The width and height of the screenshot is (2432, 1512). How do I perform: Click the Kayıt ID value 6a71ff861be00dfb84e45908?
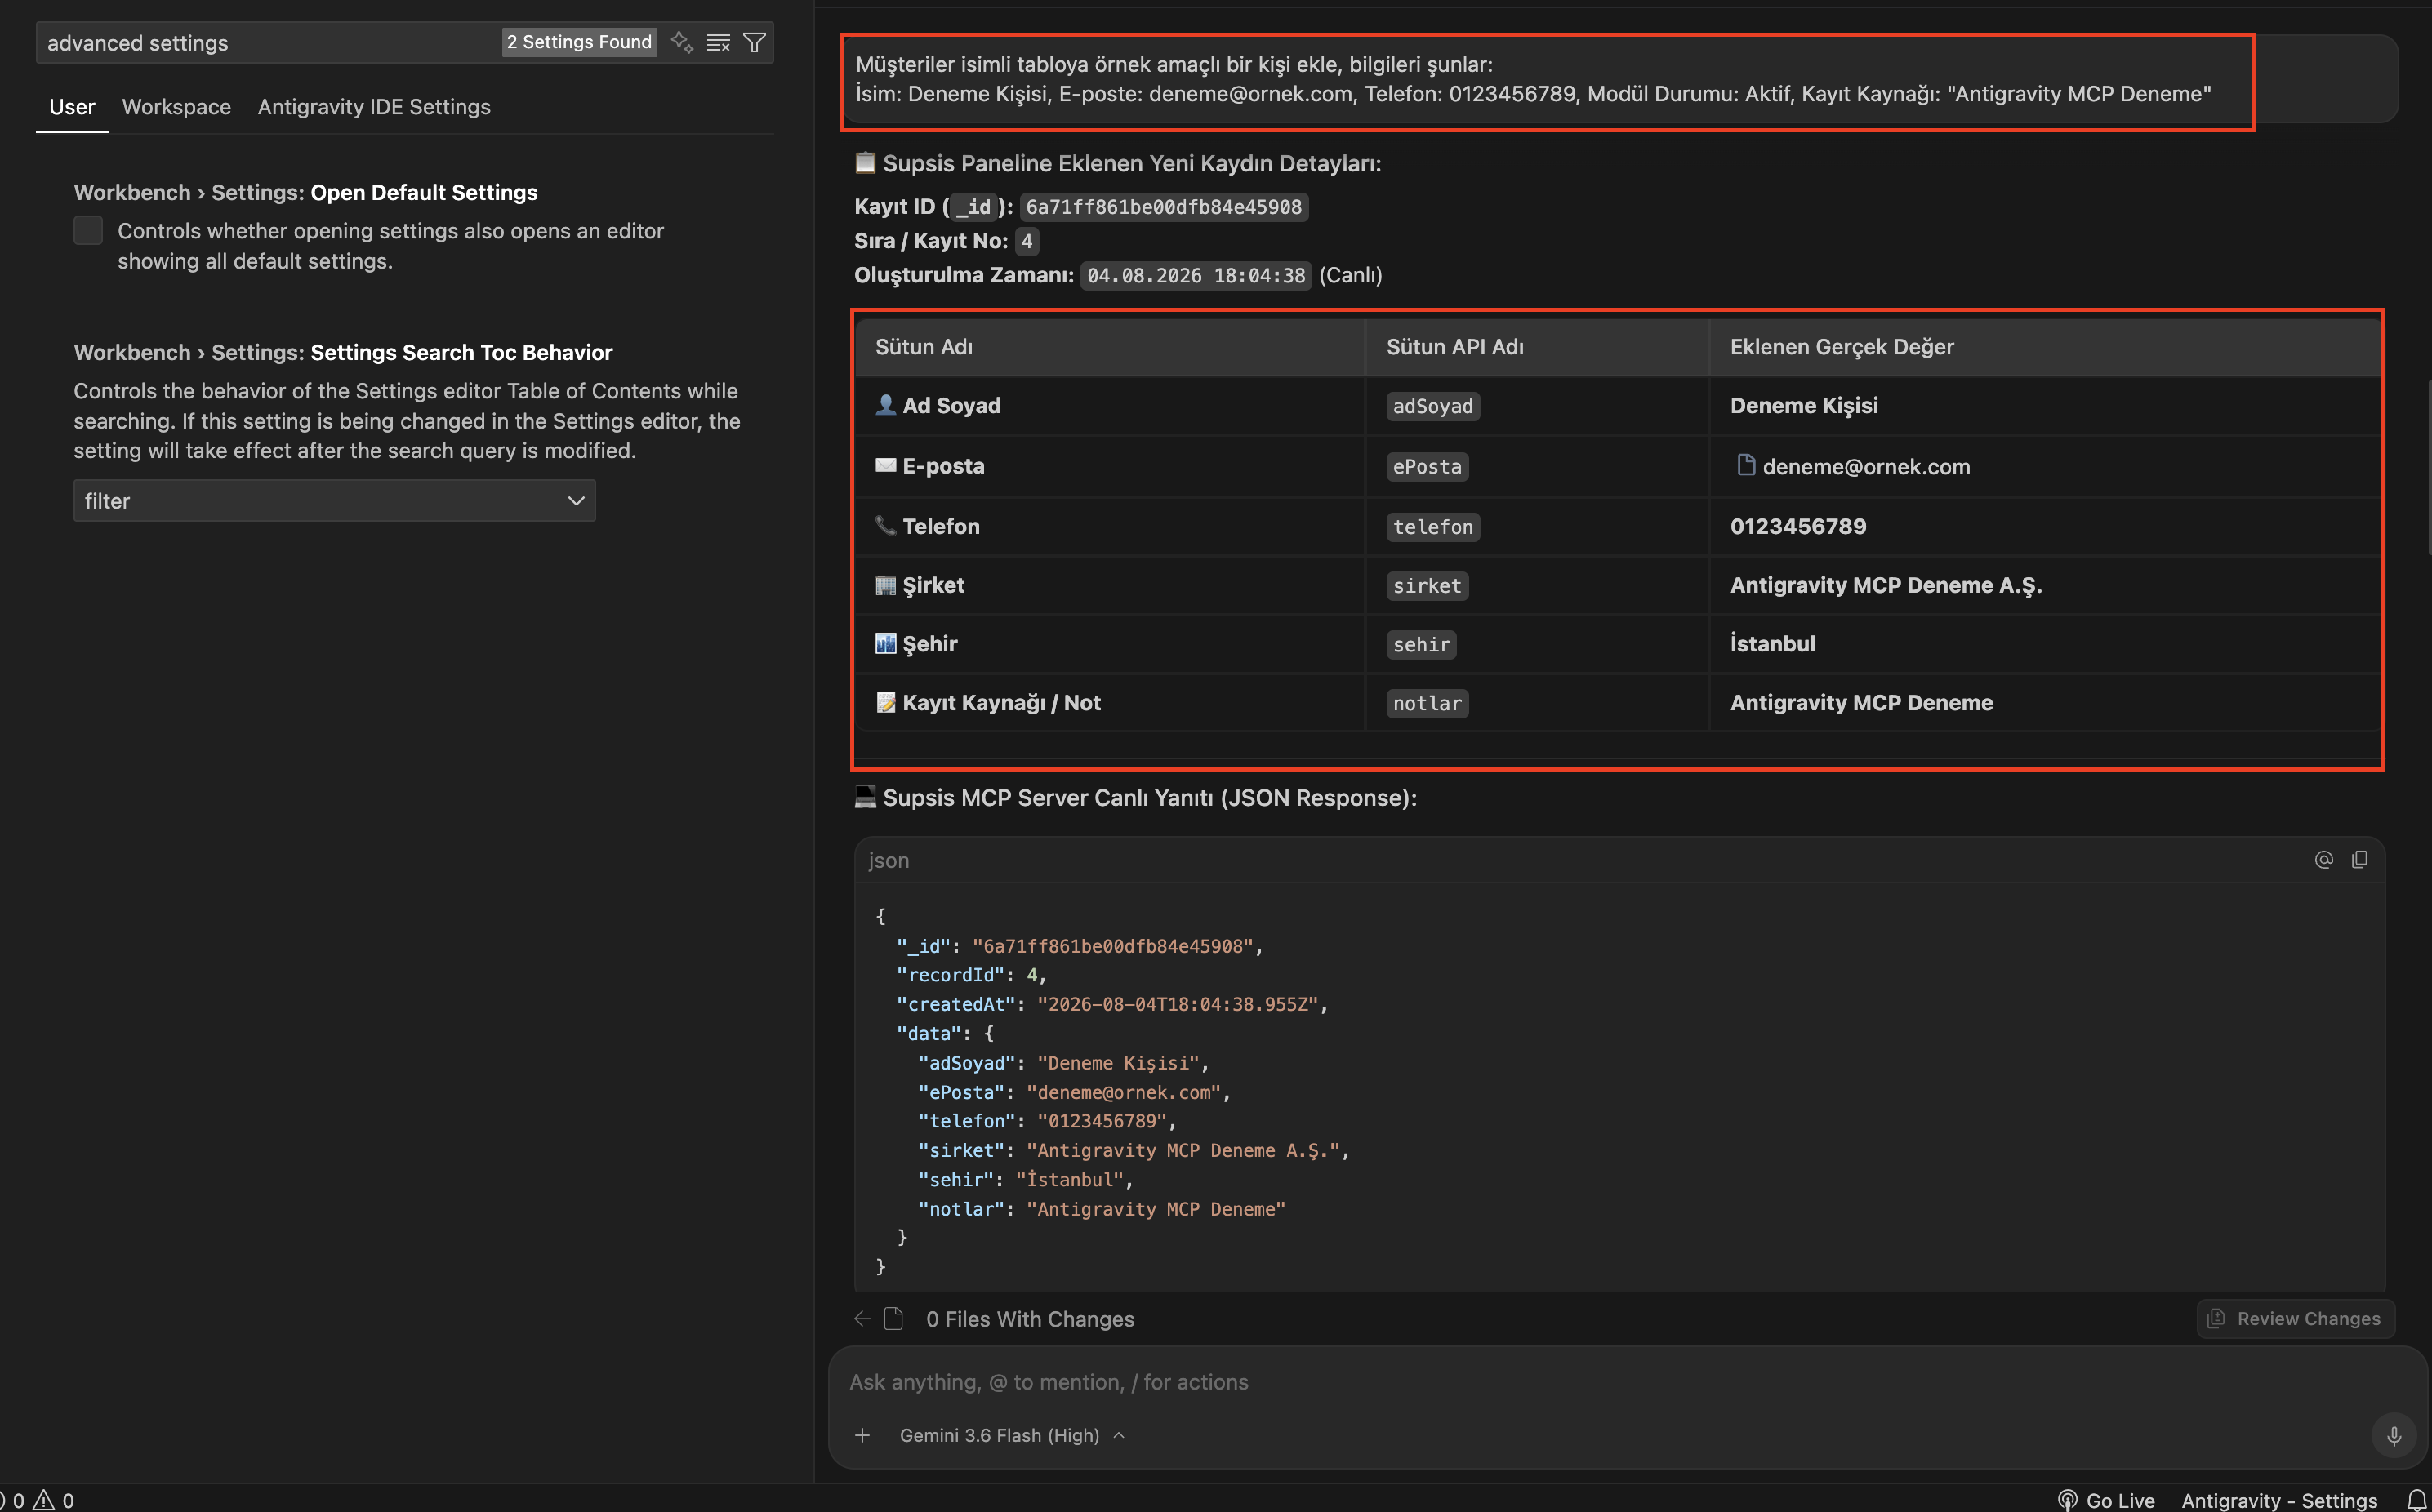[1164, 207]
